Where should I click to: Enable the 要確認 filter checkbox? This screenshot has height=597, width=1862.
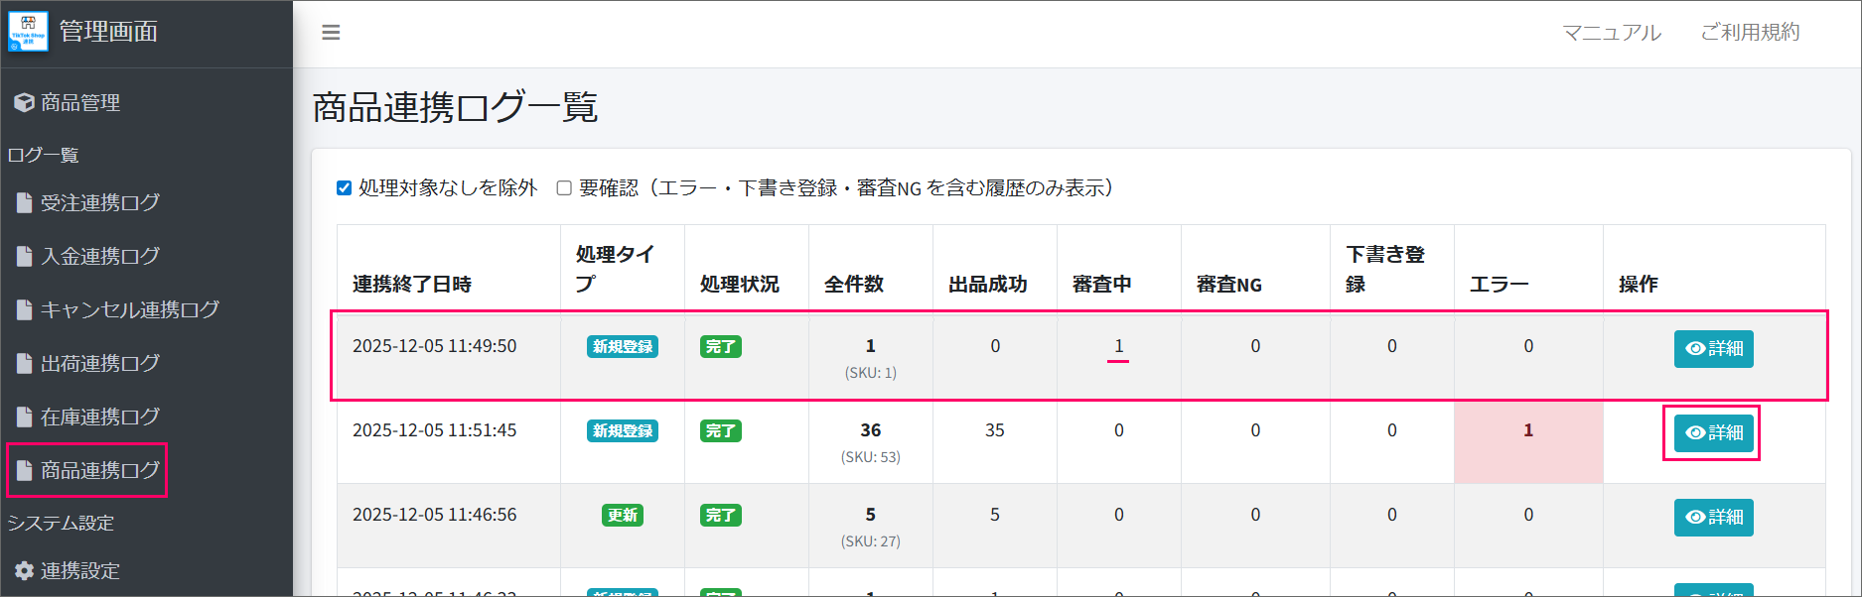click(564, 188)
